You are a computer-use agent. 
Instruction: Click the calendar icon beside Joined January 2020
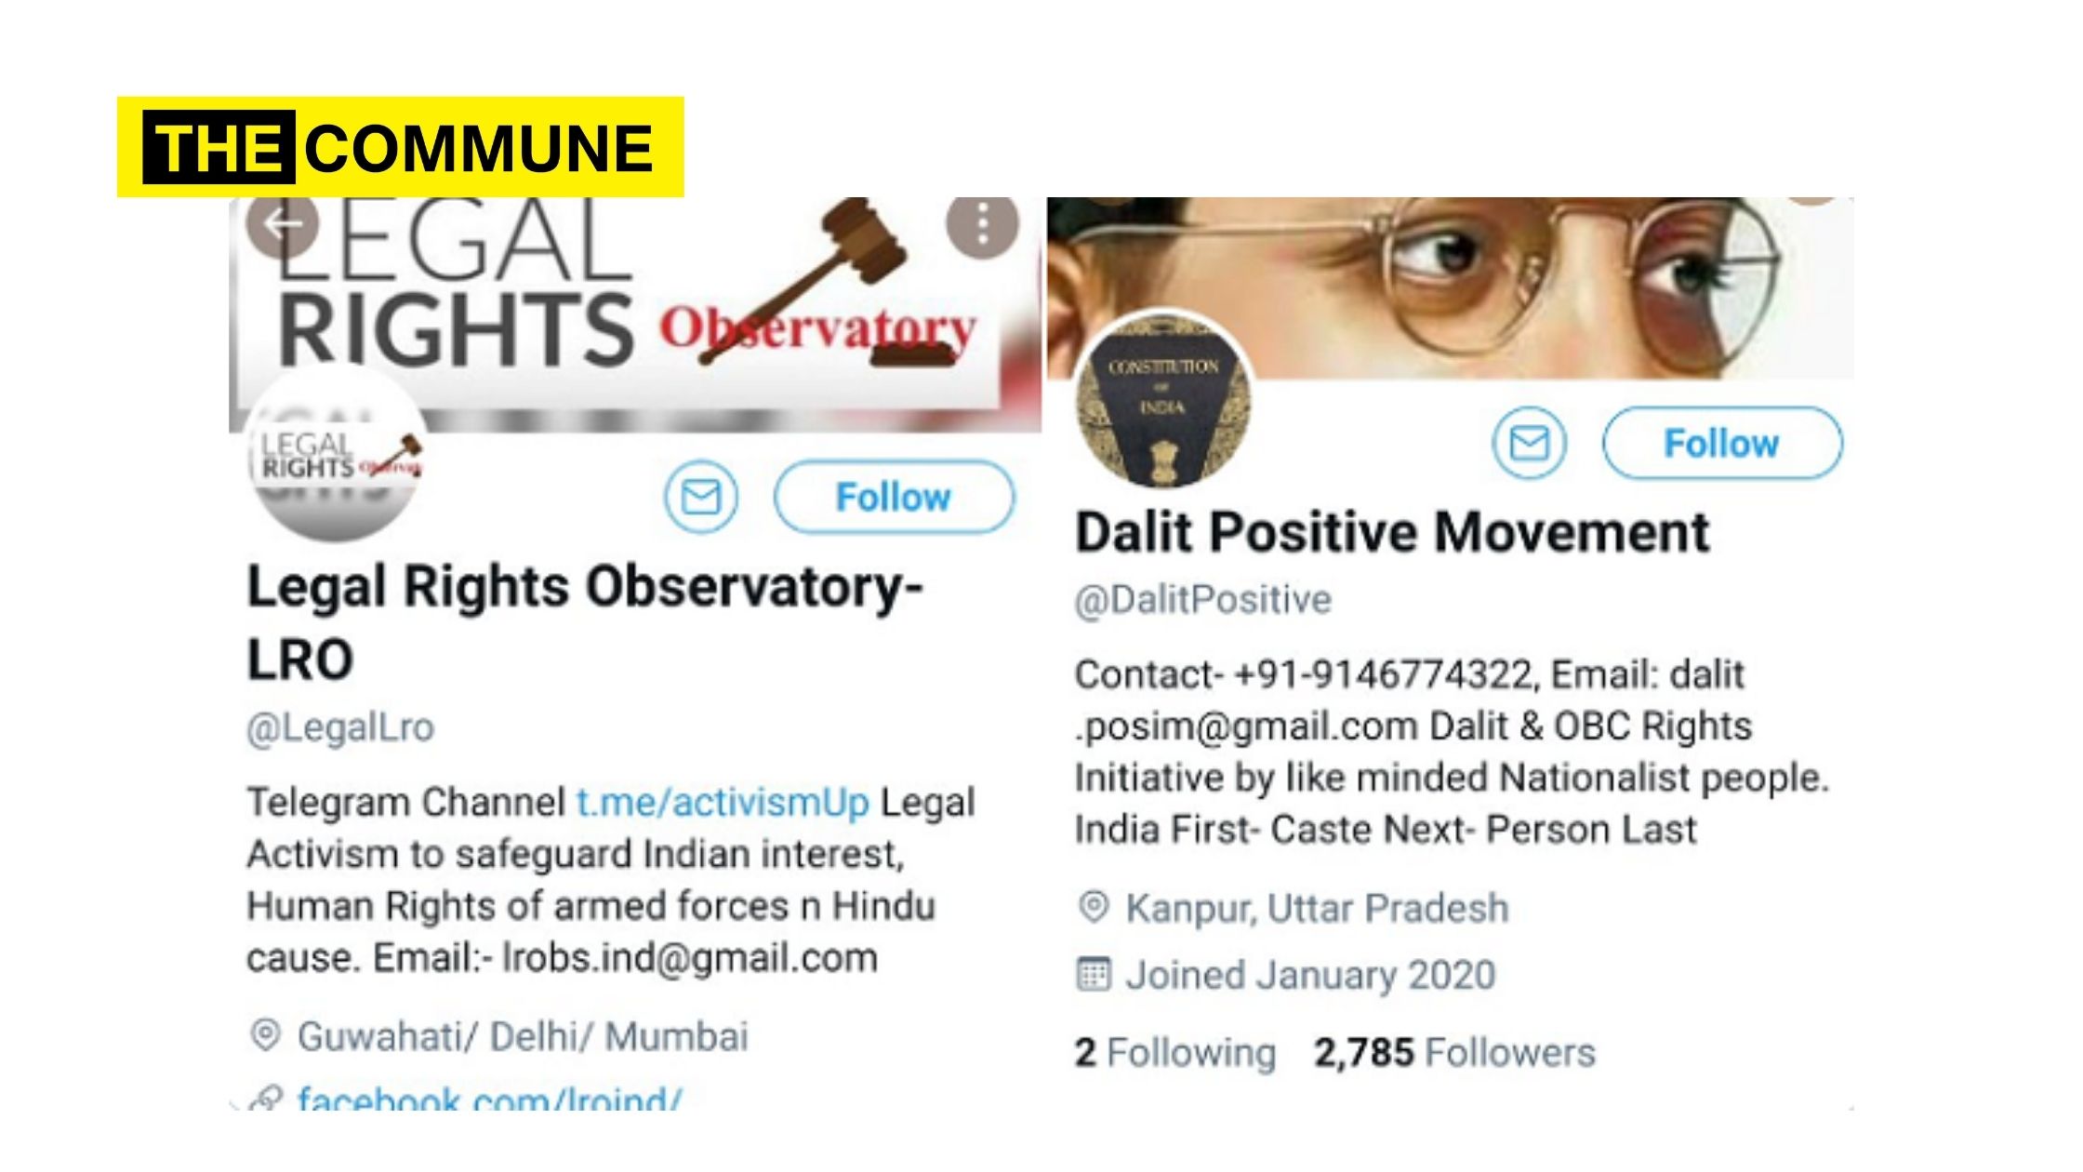point(1094,974)
